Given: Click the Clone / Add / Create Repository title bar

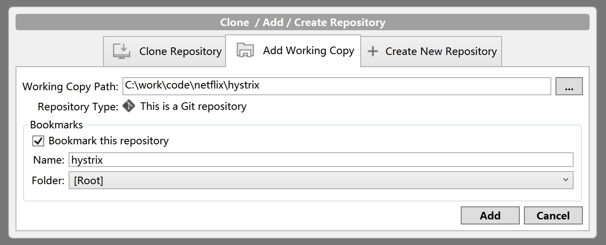Looking at the screenshot, I should point(303,22).
